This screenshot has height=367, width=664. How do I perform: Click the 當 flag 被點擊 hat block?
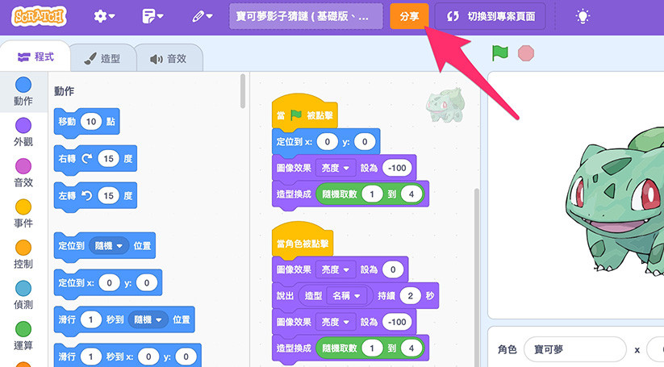[304, 112]
